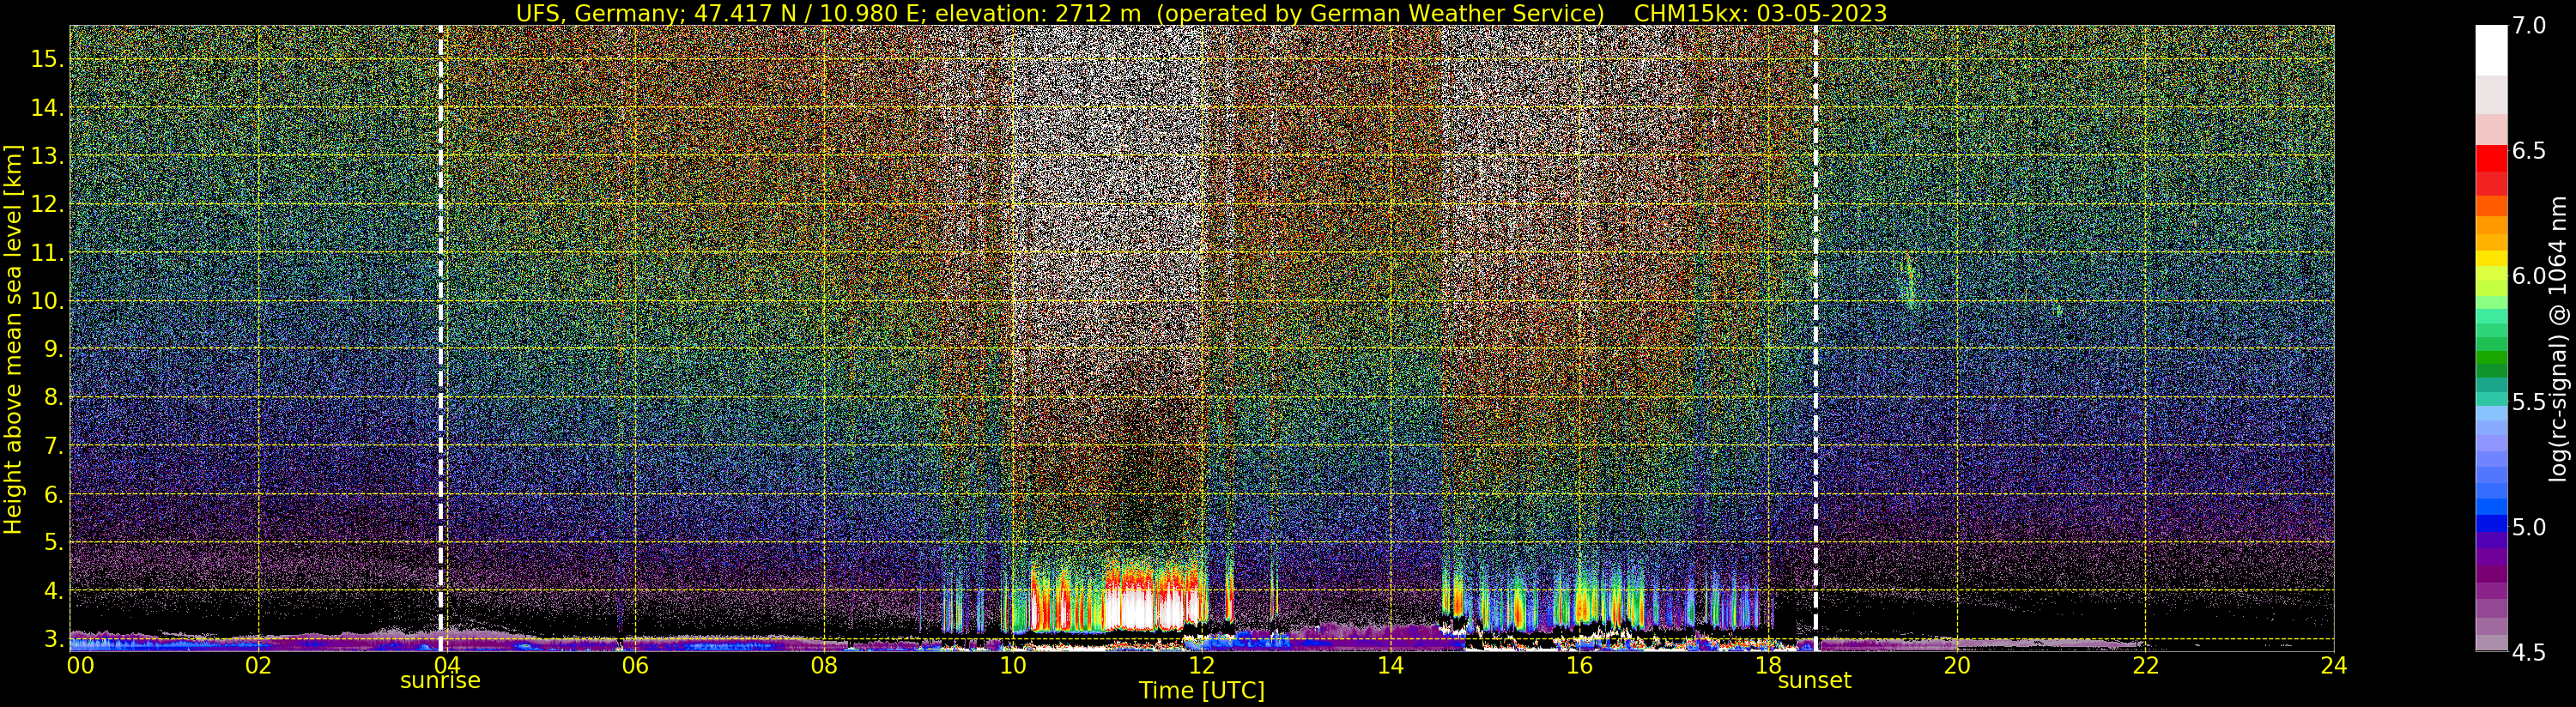The image size is (2576, 707).
Task: Click the time axis tick 12
Action: pyautogui.click(x=1201, y=666)
